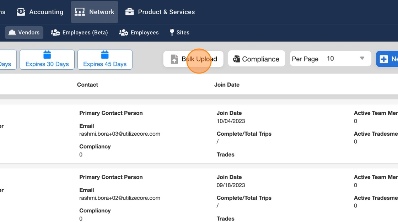Open the Sites tab
The width and height of the screenshot is (398, 222).
[x=179, y=32]
